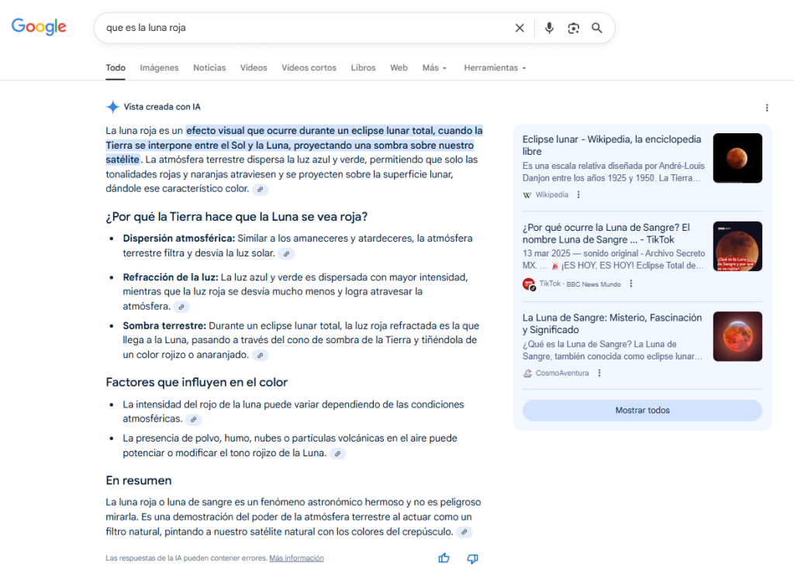Open three-dot menu beside Wikipedia source
Image resolution: width=794 pixels, height=574 pixels.
(578, 194)
